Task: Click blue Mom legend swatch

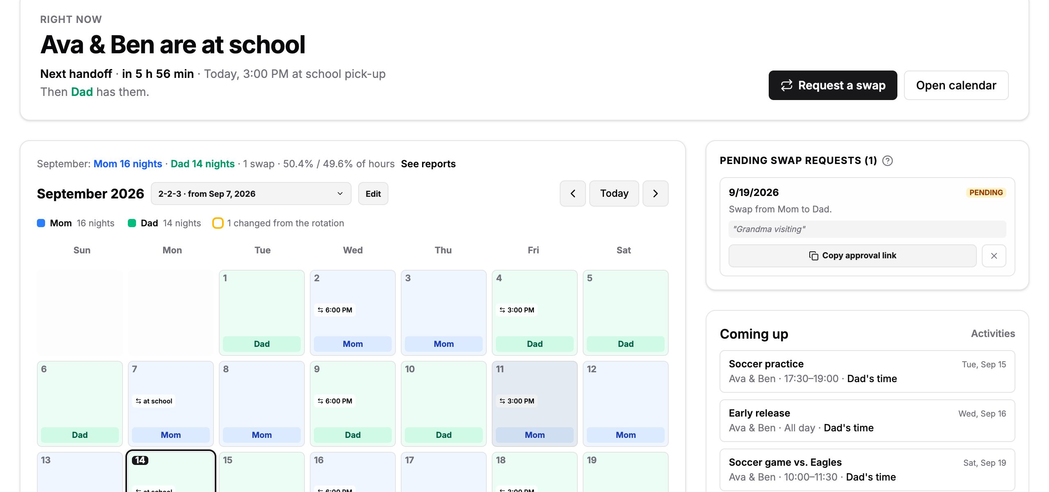Action: click(41, 223)
